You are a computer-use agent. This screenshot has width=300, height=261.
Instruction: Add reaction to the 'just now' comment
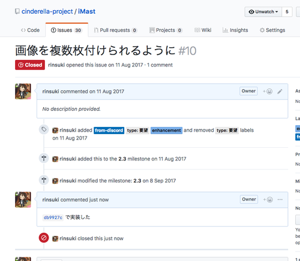[x=268, y=199]
